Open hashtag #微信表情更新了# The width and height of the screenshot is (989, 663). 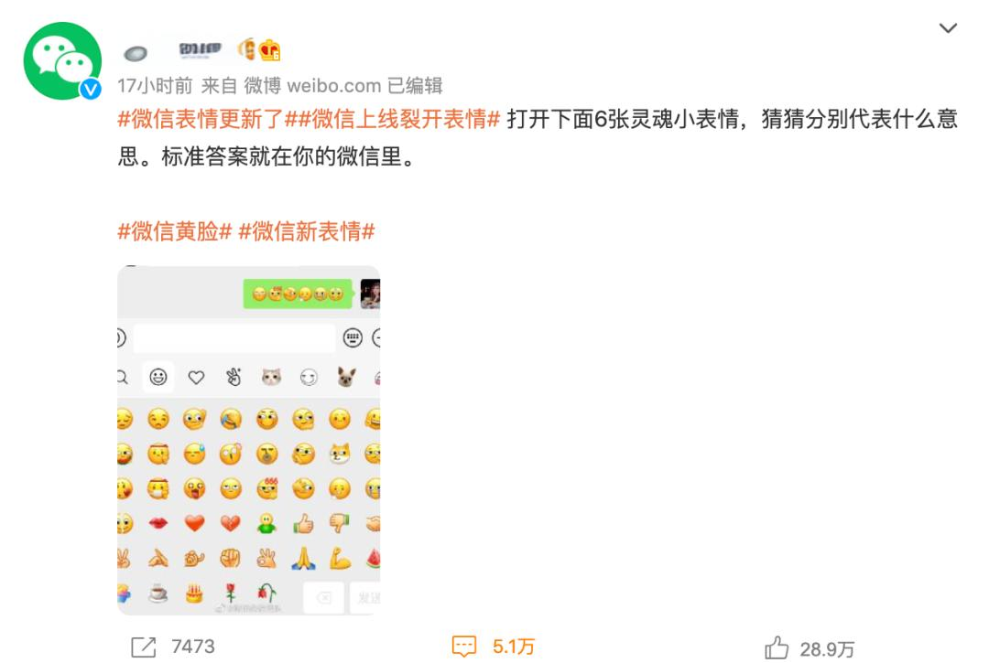(x=201, y=119)
